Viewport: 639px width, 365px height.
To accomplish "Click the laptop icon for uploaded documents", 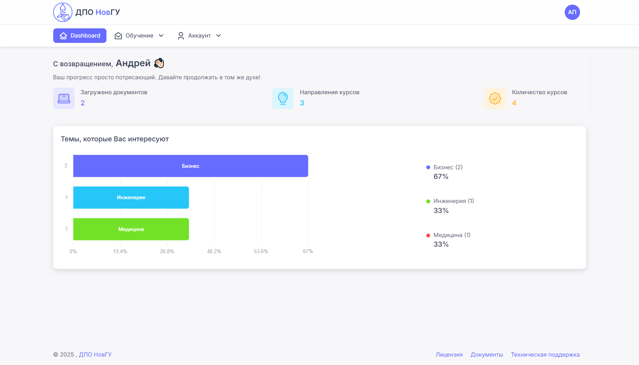I will [x=64, y=98].
